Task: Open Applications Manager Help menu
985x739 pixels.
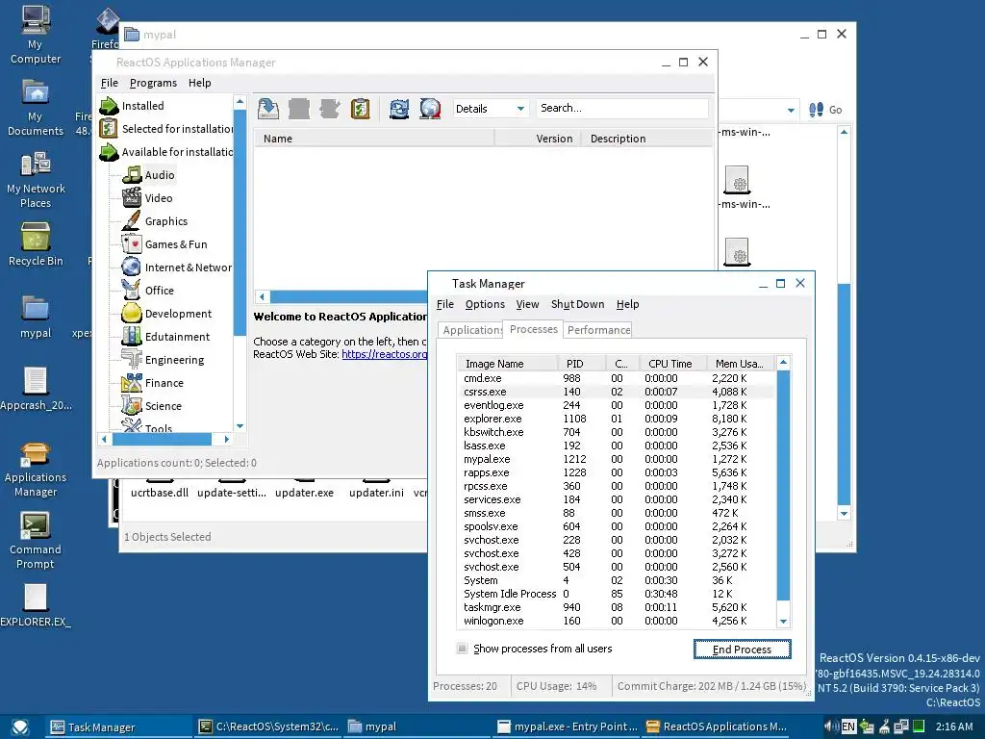Action: 200,83
